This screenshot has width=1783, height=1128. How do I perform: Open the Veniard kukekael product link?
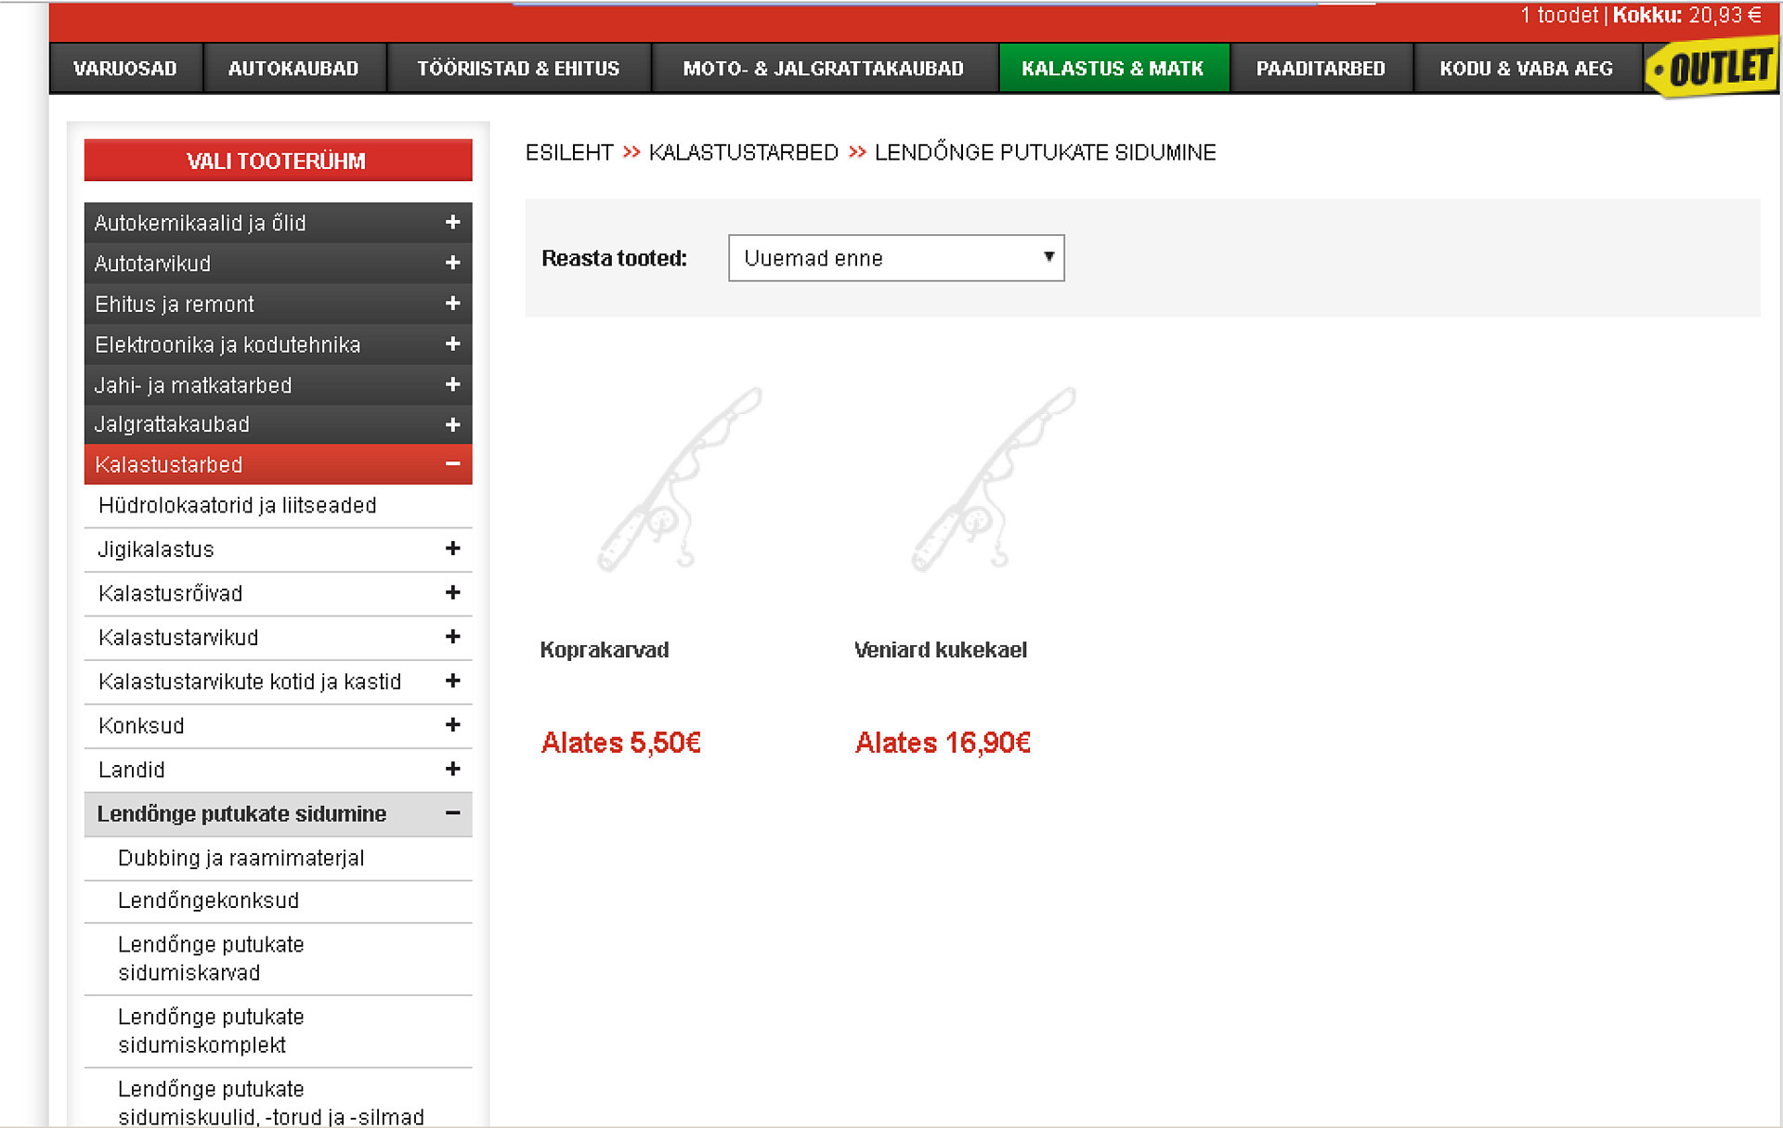(940, 650)
